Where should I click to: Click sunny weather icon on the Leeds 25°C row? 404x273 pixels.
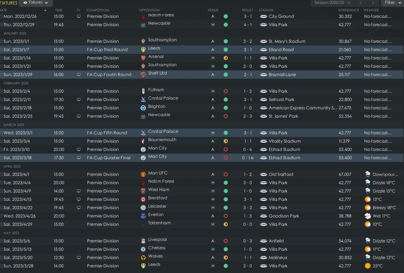[x=368, y=266]
